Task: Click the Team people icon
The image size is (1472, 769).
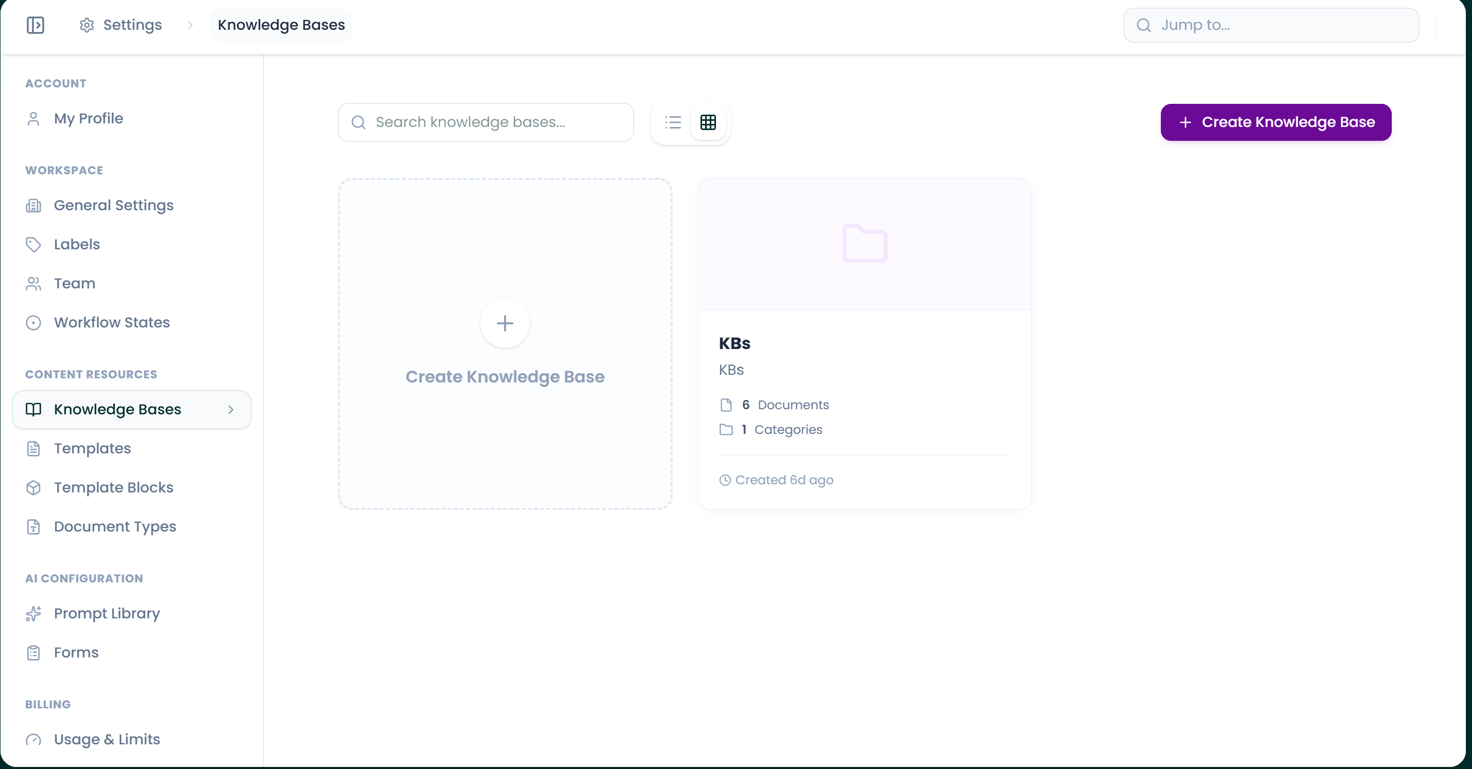Action: [33, 284]
